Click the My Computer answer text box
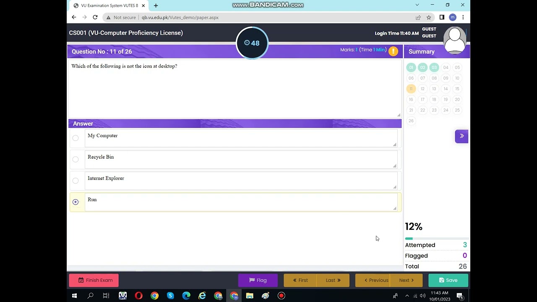This screenshot has height=302, width=537. coord(241,138)
